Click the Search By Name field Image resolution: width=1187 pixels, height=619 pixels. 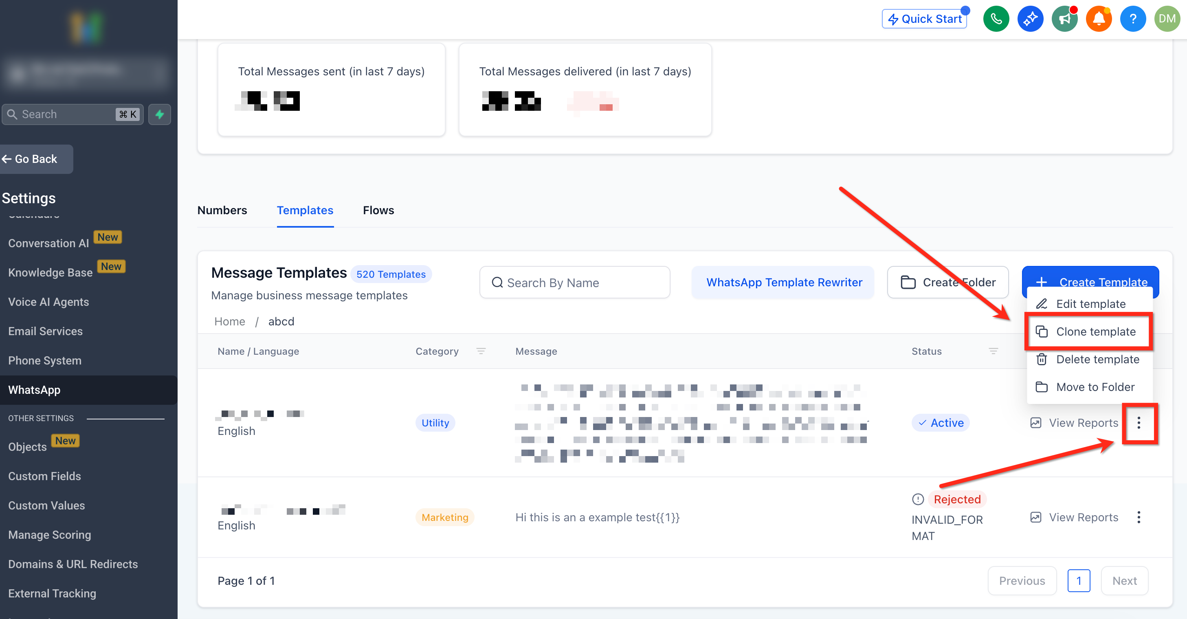pyautogui.click(x=575, y=282)
